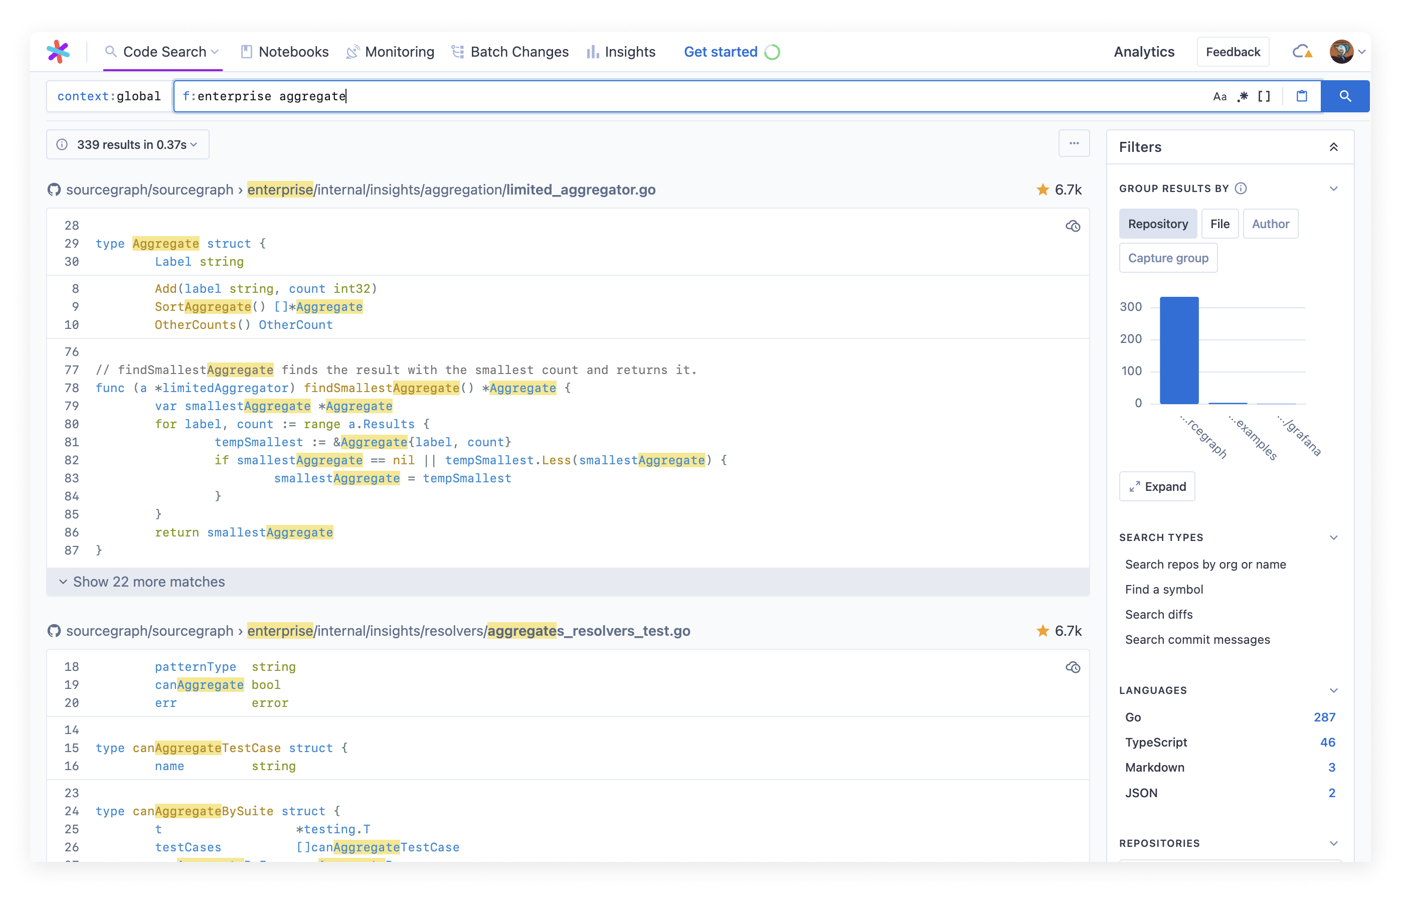Enable Capture group filter

point(1167,257)
